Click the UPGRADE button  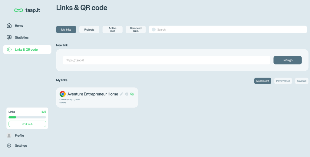27,124
